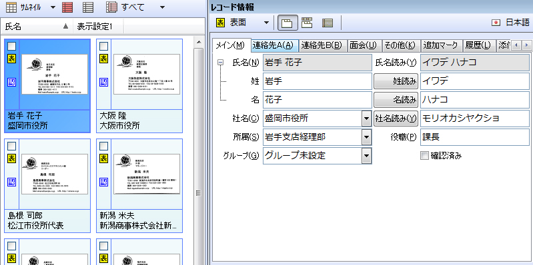Click the モリオカシヤクショ reading field
The image size is (533, 265).
click(x=475, y=119)
